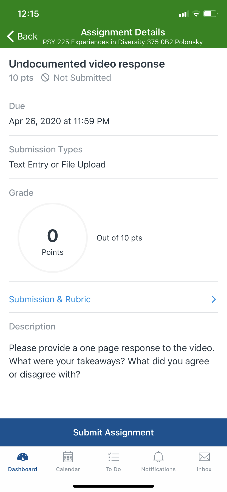Tap the battery status indicator
The image size is (227, 492).
pyautogui.click(x=210, y=14)
